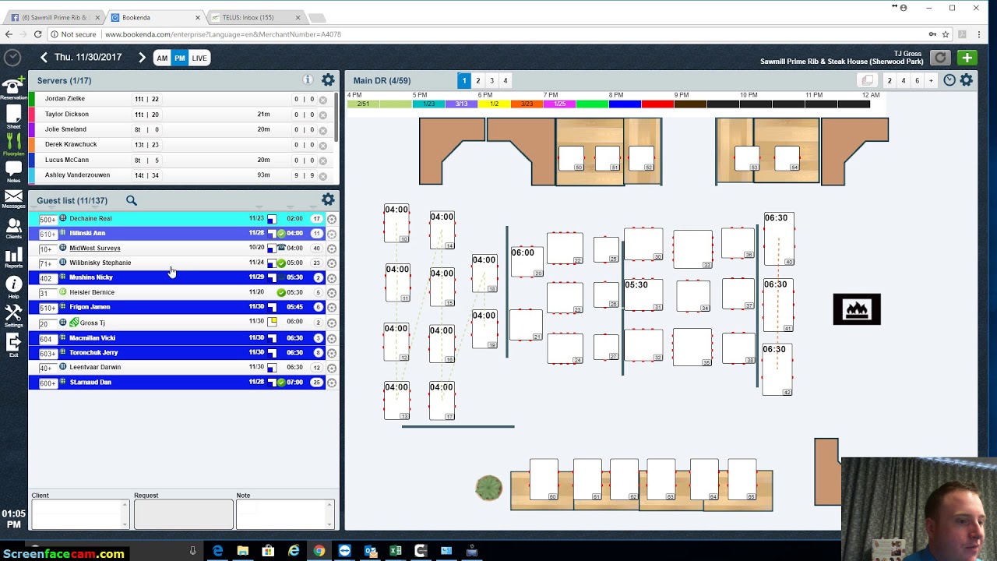
Task: Open the Main DR floorplan gear settings
Action: (967, 80)
